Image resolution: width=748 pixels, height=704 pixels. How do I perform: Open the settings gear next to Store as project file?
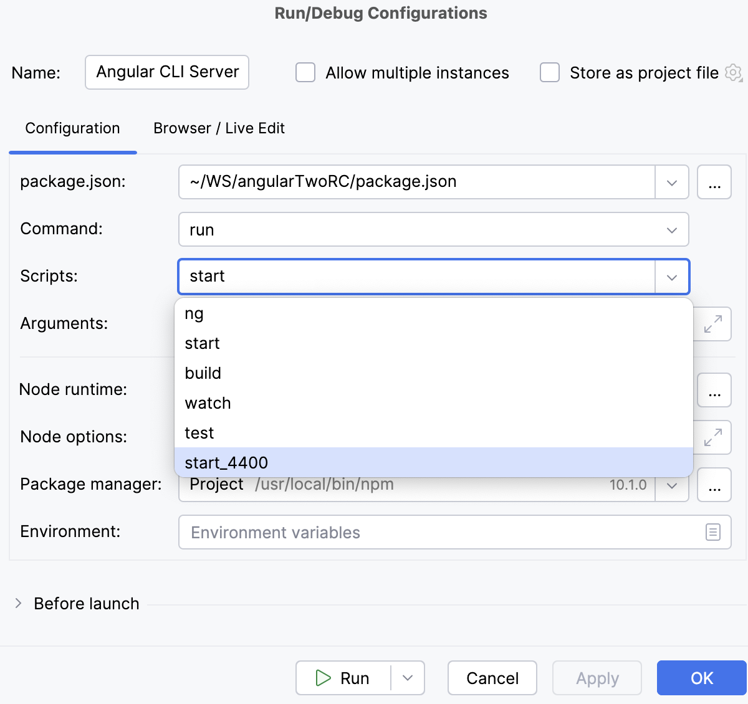pyautogui.click(x=734, y=72)
